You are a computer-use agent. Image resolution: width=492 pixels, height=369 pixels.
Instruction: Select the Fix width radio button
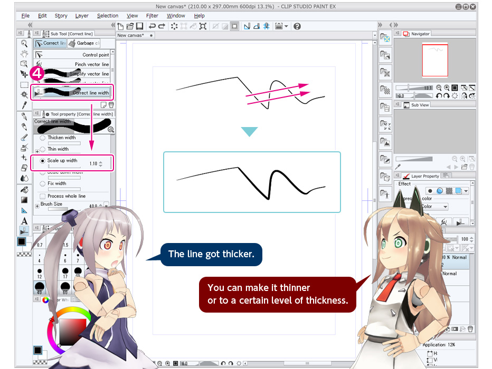pyautogui.click(x=42, y=183)
